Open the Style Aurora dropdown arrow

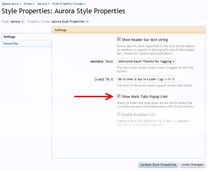[23, 22]
